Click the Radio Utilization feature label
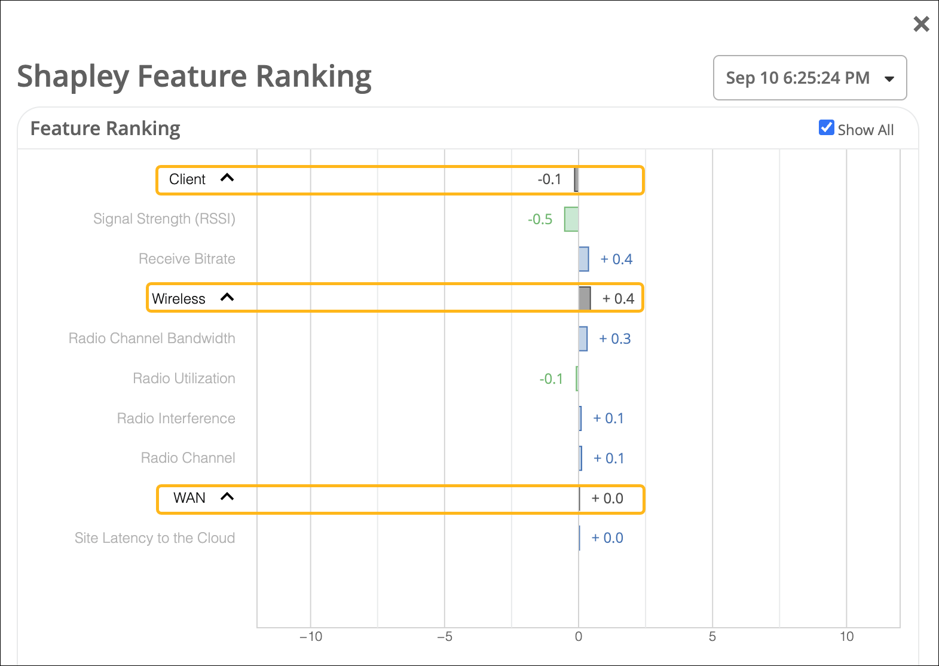939x666 pixels. point(184,378)
